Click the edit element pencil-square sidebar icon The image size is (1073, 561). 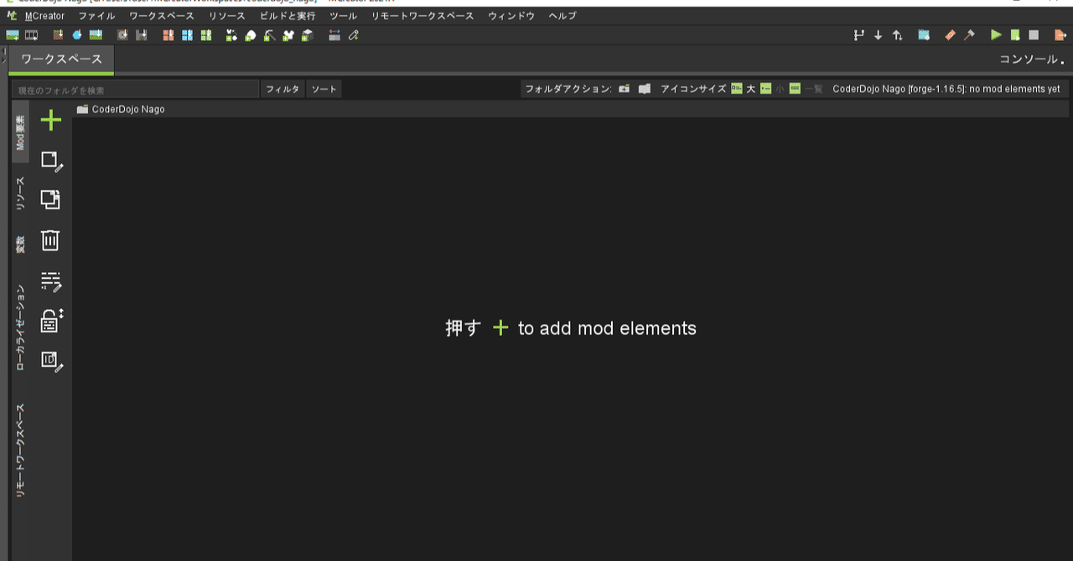point(52,161)
